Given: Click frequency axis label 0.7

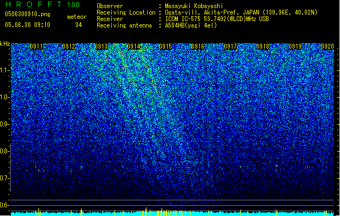Looking at the screenshot, I should pyautogui.click(x=4, y=178).
